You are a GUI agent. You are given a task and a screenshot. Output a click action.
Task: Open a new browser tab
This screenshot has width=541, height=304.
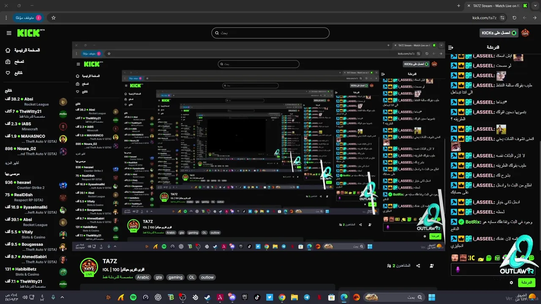click(459, 5)
